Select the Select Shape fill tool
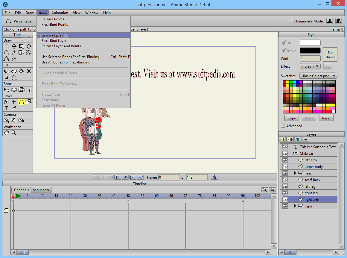This screenshot has height=258, width=347. click(7, 71)
